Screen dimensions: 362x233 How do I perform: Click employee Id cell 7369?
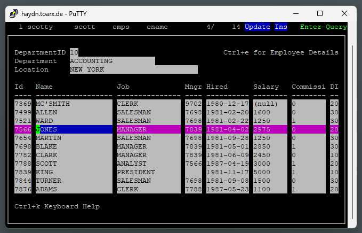(23, 104)
